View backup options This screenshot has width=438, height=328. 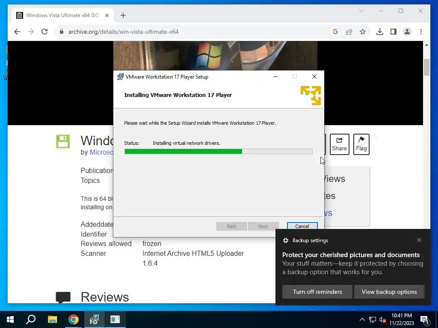(389, 292)
